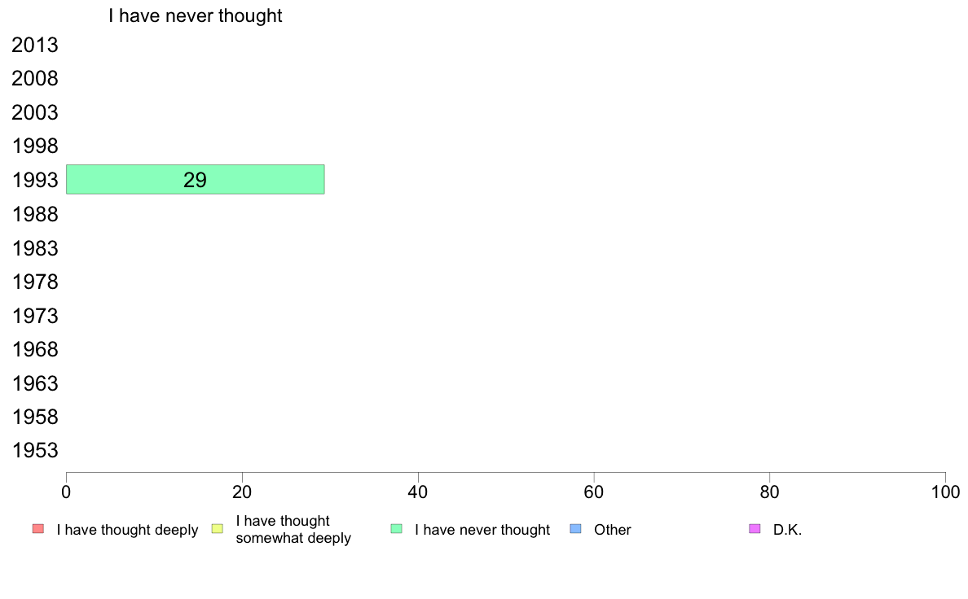Toggle 'I have thought deeply' legend label

coord(127,529)
